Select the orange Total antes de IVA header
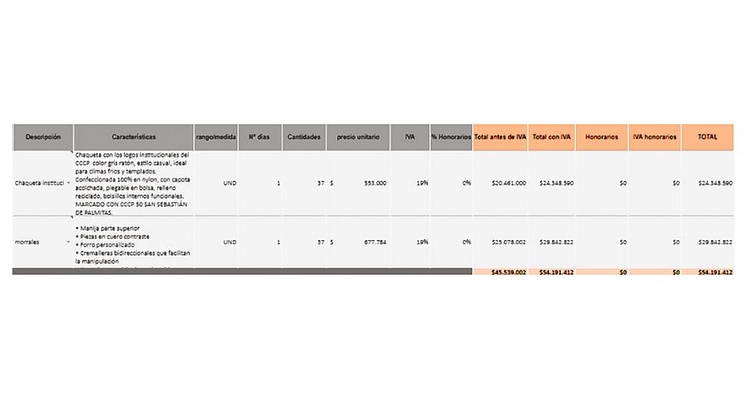The height and width of the screenshot is (396, 747). pyautogui.click(x=500, y=137)
